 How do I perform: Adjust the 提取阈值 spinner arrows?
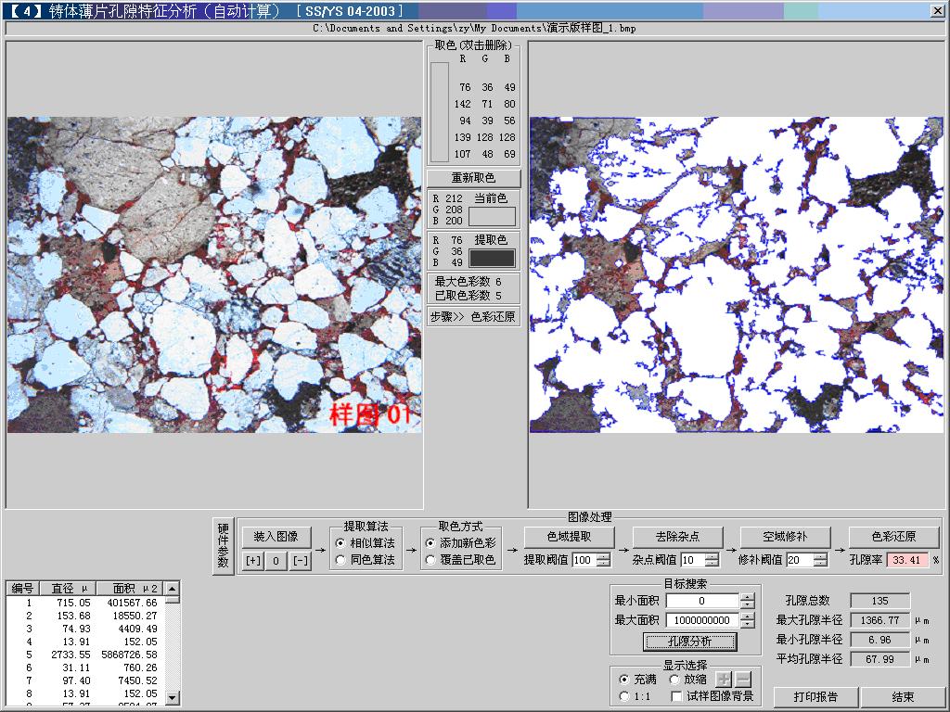pos(604,560)
